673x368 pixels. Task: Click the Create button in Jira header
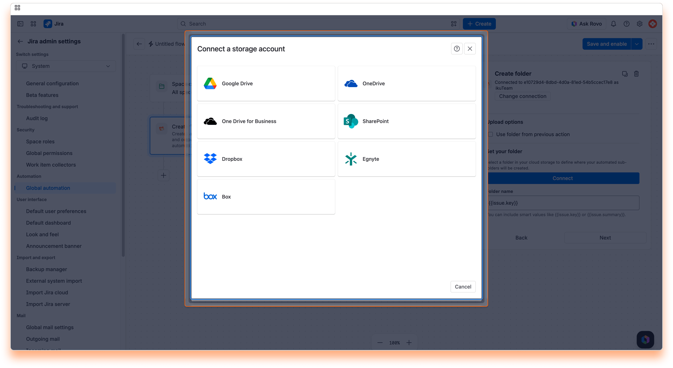click(479, 24)
